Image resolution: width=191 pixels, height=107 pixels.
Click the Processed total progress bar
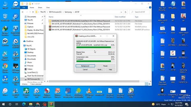tap(95, 61)
